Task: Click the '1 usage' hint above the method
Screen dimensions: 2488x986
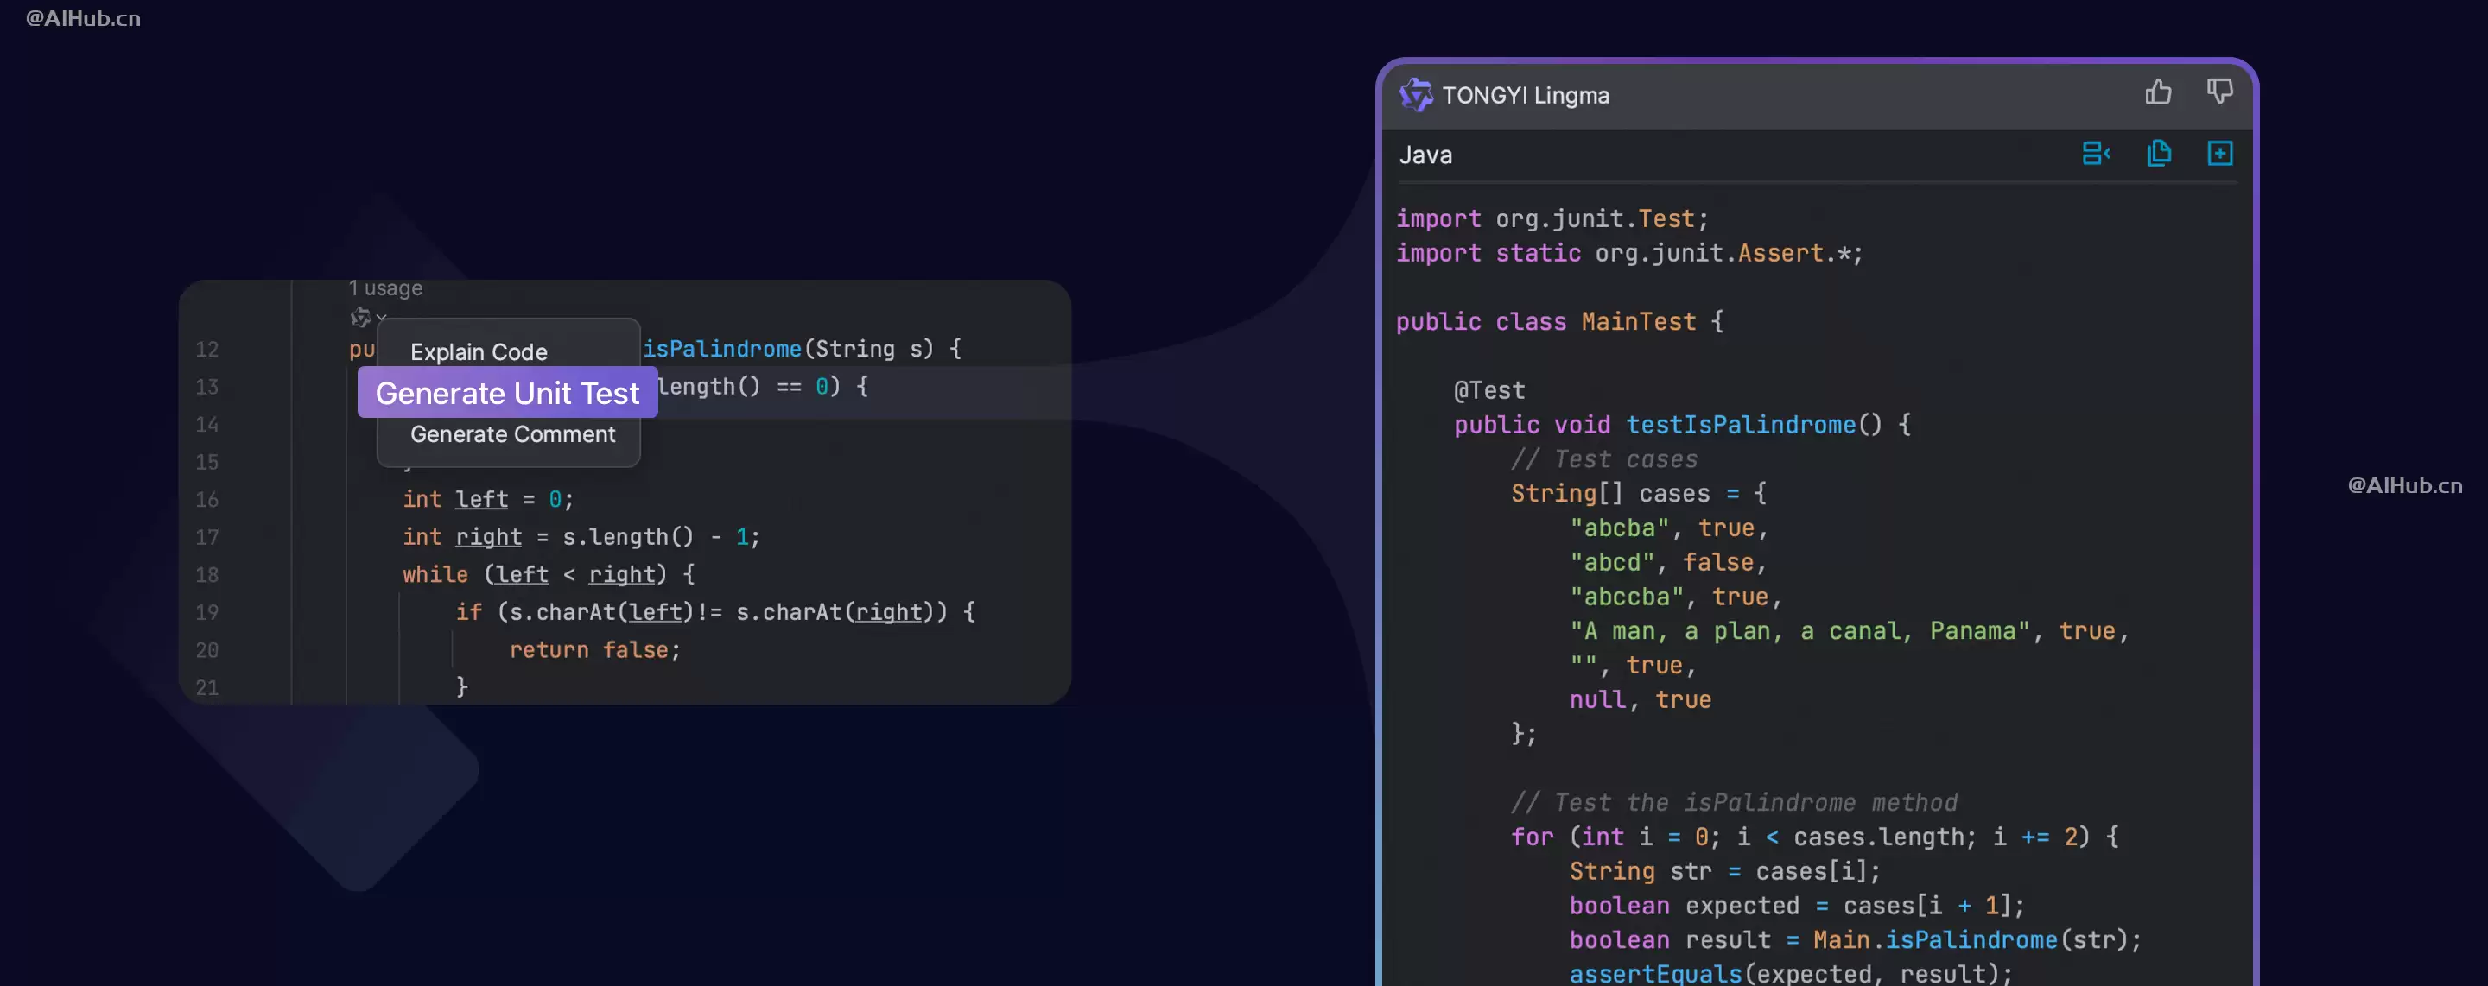Action: click(385, 288)
